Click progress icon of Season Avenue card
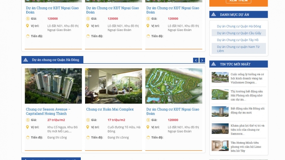Image resolution: width=285 pixels, height=160 pixels. pyautogui.click(x=28, y=138)
